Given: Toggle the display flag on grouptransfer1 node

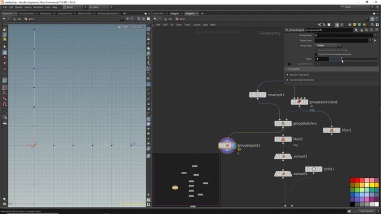Looking at the screenshot, I should 290,124.
